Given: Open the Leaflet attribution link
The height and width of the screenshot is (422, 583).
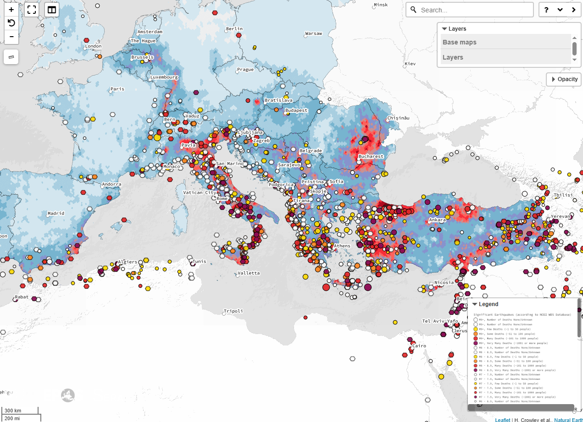Looking at the screenshot, I should click(x=503, y=420).
